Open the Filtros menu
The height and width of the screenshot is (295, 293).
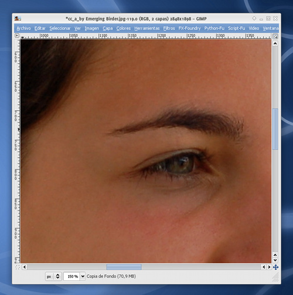[169, 28]
